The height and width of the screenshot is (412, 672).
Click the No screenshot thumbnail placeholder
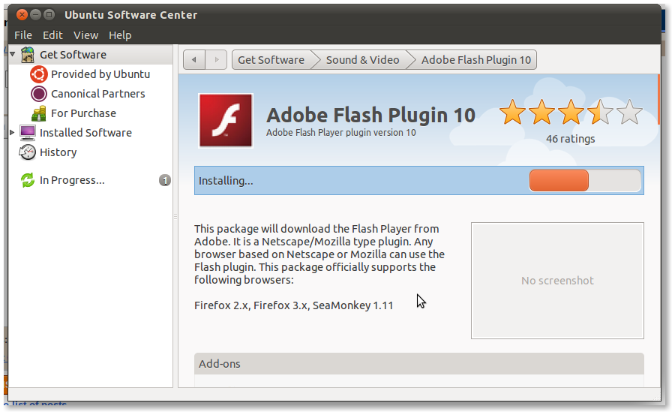tap(557, 281)
